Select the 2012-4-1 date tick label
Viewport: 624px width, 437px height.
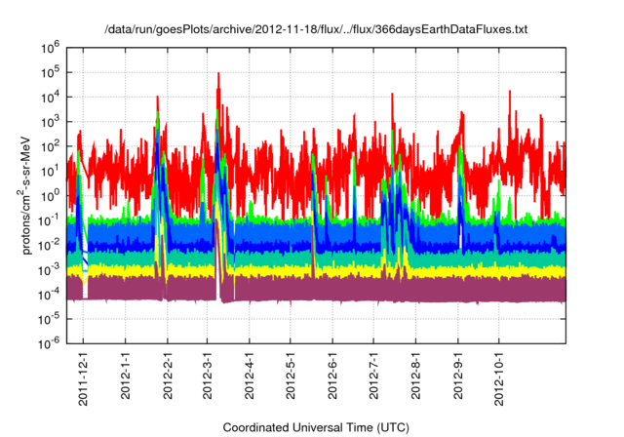[250, 375]
